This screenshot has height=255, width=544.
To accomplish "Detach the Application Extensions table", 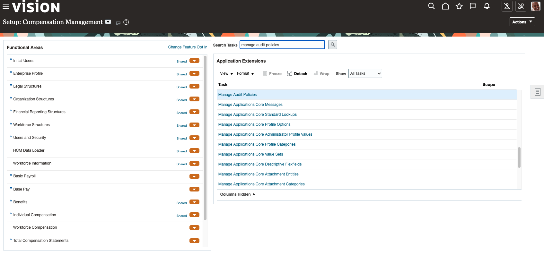I will point(297,73).
